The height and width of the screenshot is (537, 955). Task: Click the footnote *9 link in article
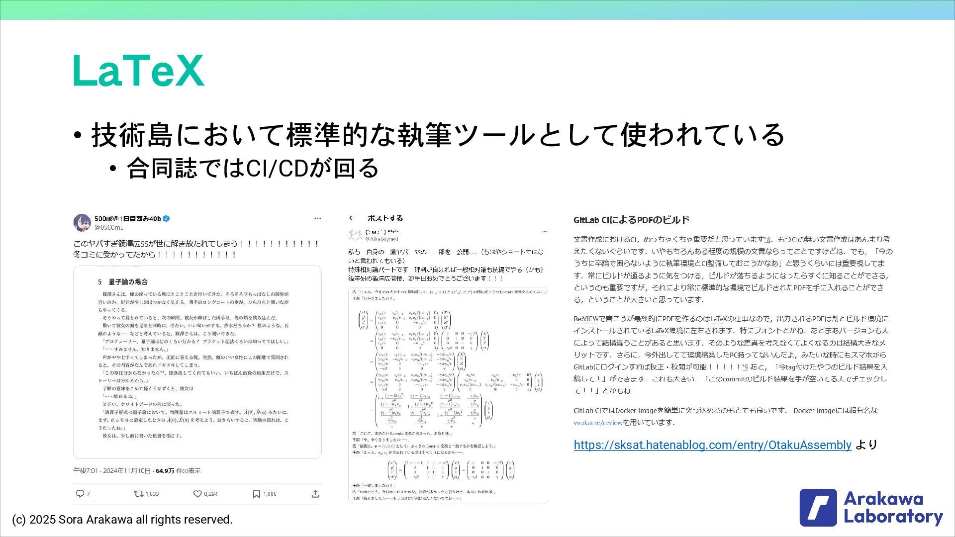pos(745,367)
